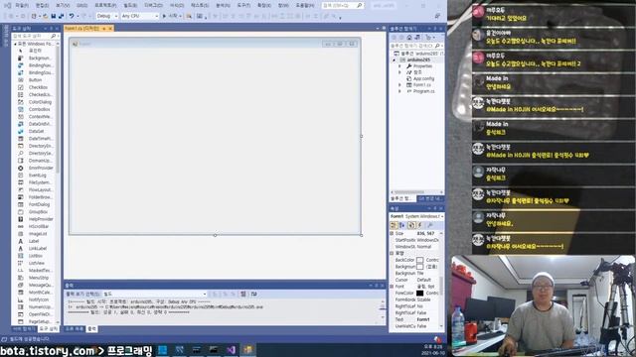Viewport: 636px width, 357px height.
Task: Choose the ListBox toolbox item
Action: pyautogui.click(x=36, y=256)
